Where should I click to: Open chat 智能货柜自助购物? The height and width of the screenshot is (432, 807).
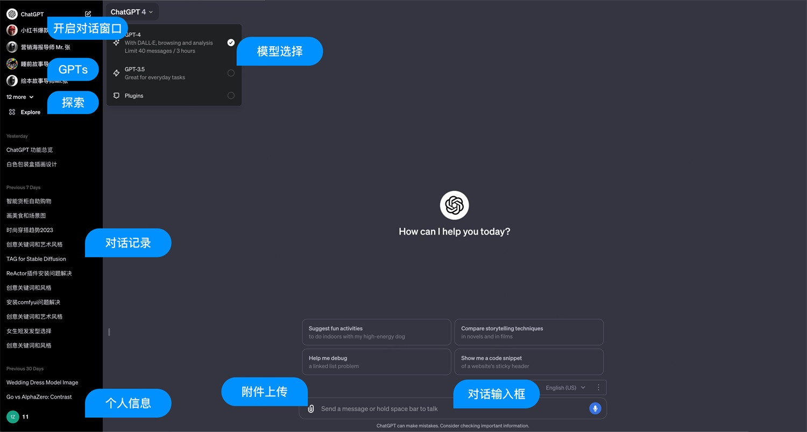29,201
